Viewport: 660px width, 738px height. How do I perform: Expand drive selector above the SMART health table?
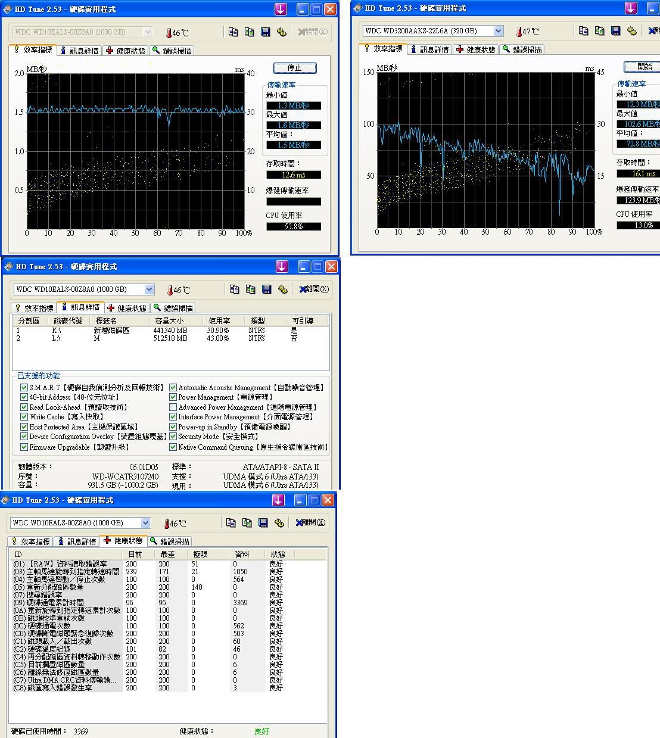click(x=145, y=523)
